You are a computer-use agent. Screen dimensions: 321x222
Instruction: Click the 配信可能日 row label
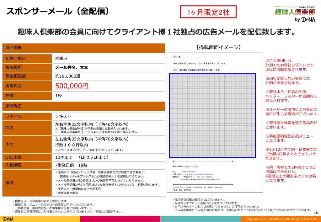pyautogui.click(x=27, y=59)
